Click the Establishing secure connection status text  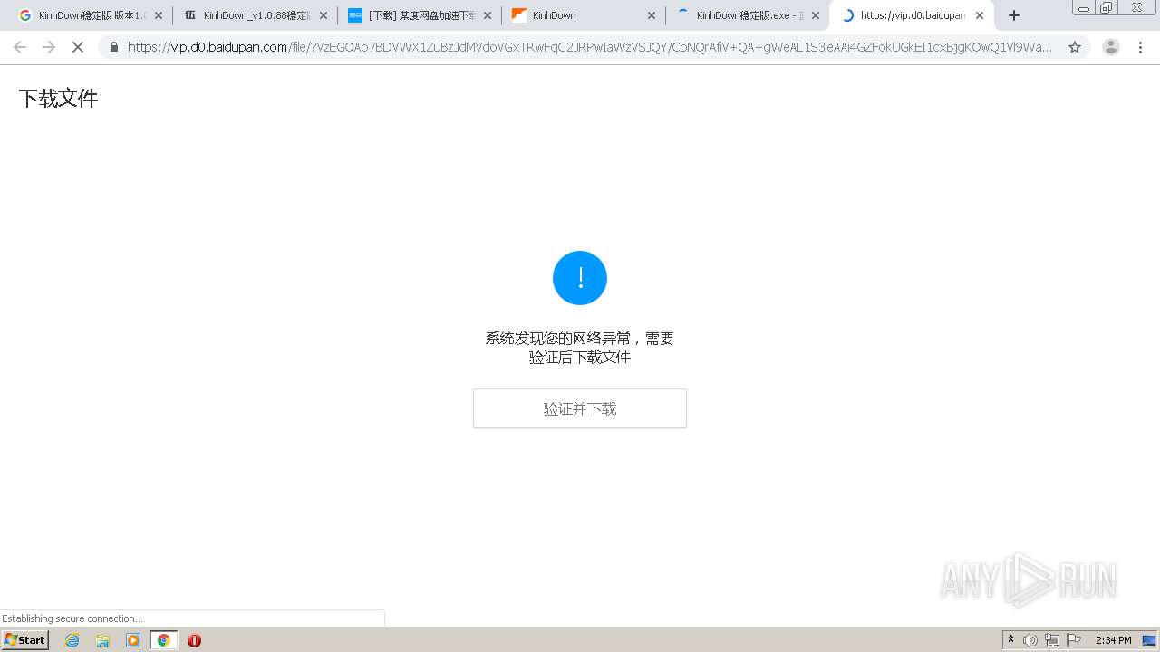click(72, 618)
